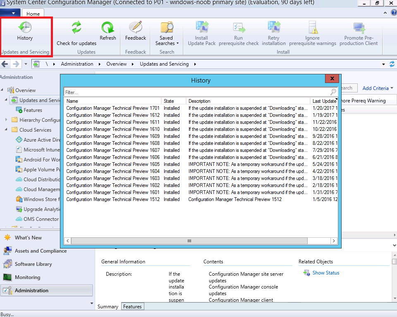Select Technical Preview 1605 row
Viewport: 397px width, 317px height.
201,164
